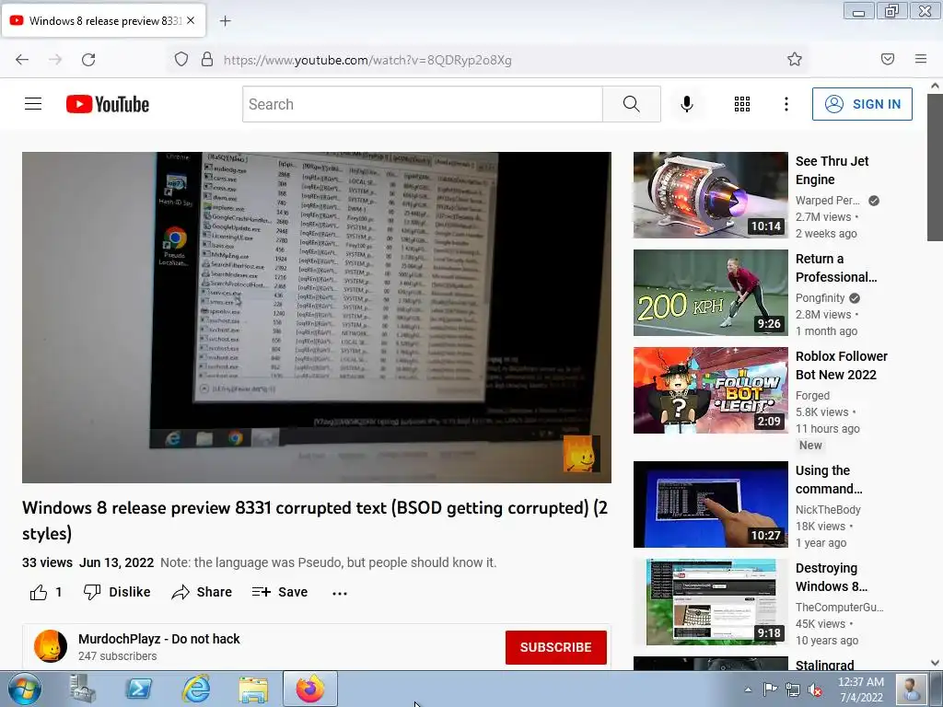This screenshot has height=707, width=943.
Task: Reload the page with the refresh icon
Action: [x=88, y=60]
